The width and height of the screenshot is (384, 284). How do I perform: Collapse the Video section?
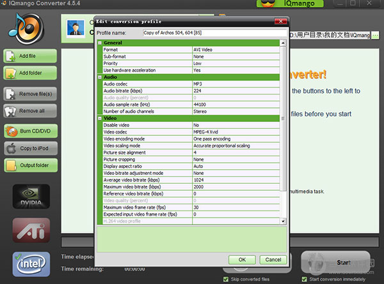[100, 119]
